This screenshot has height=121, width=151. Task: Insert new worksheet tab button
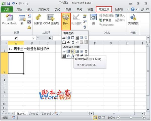point(57,113)
